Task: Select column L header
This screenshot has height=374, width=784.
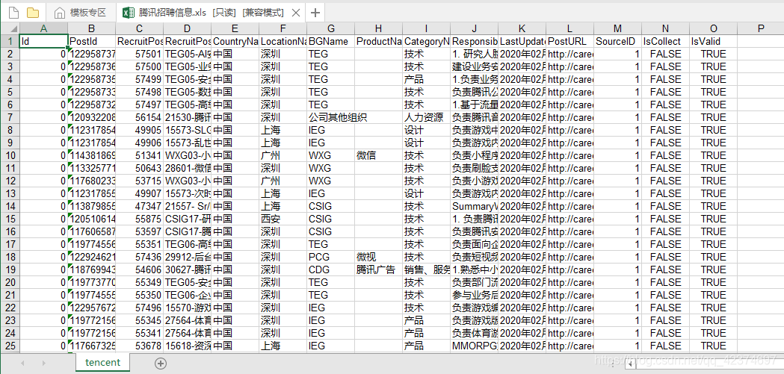Action: pos(570,28)
